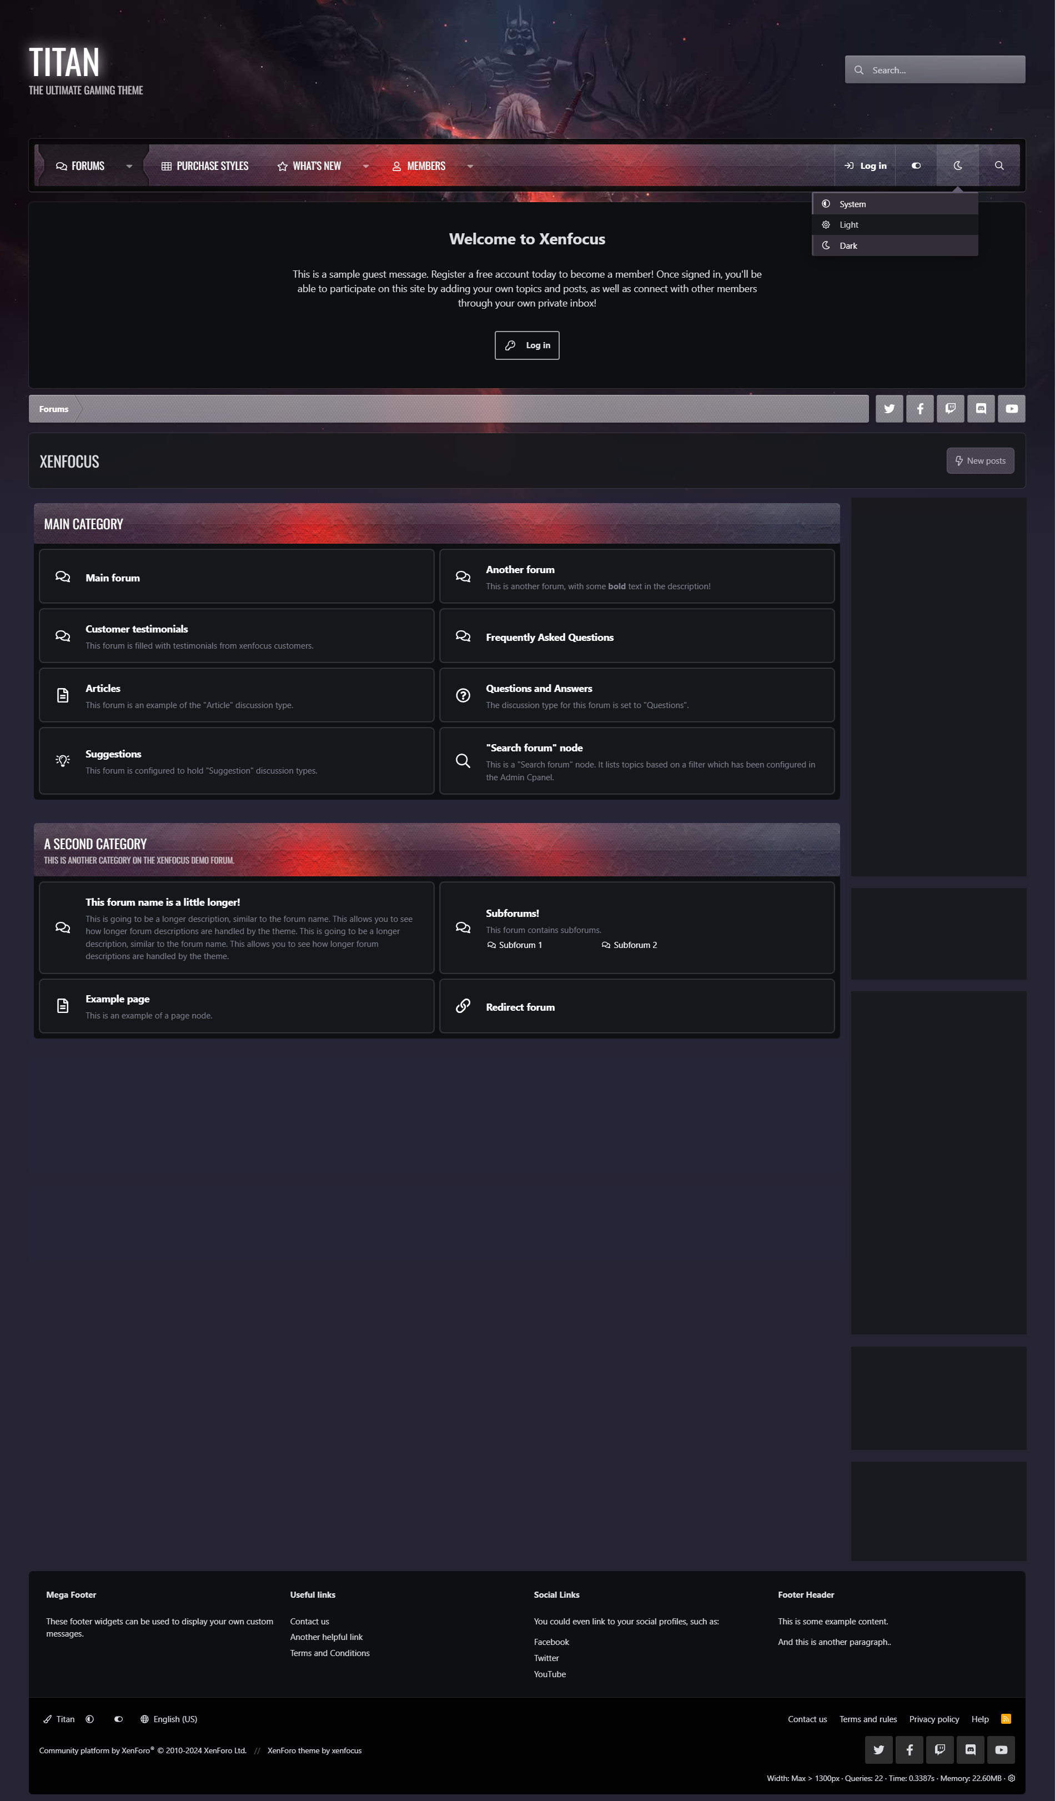Open the Twitch link beside the breadcrumb bar
This screenshot has width=1055, height=1801.
(950, 409)
